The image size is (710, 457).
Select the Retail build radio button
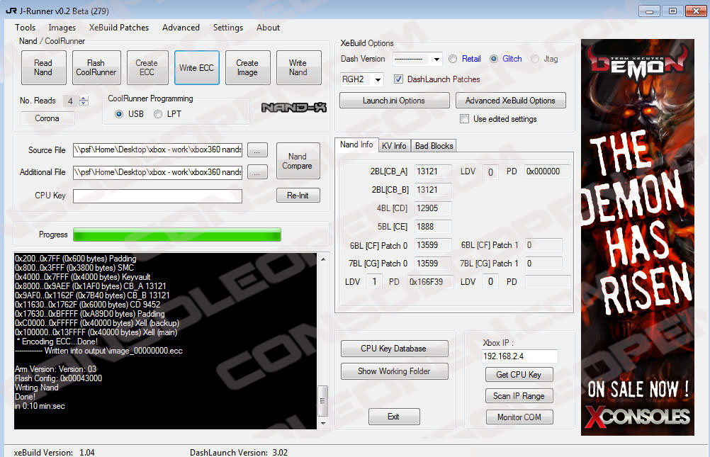453,59
